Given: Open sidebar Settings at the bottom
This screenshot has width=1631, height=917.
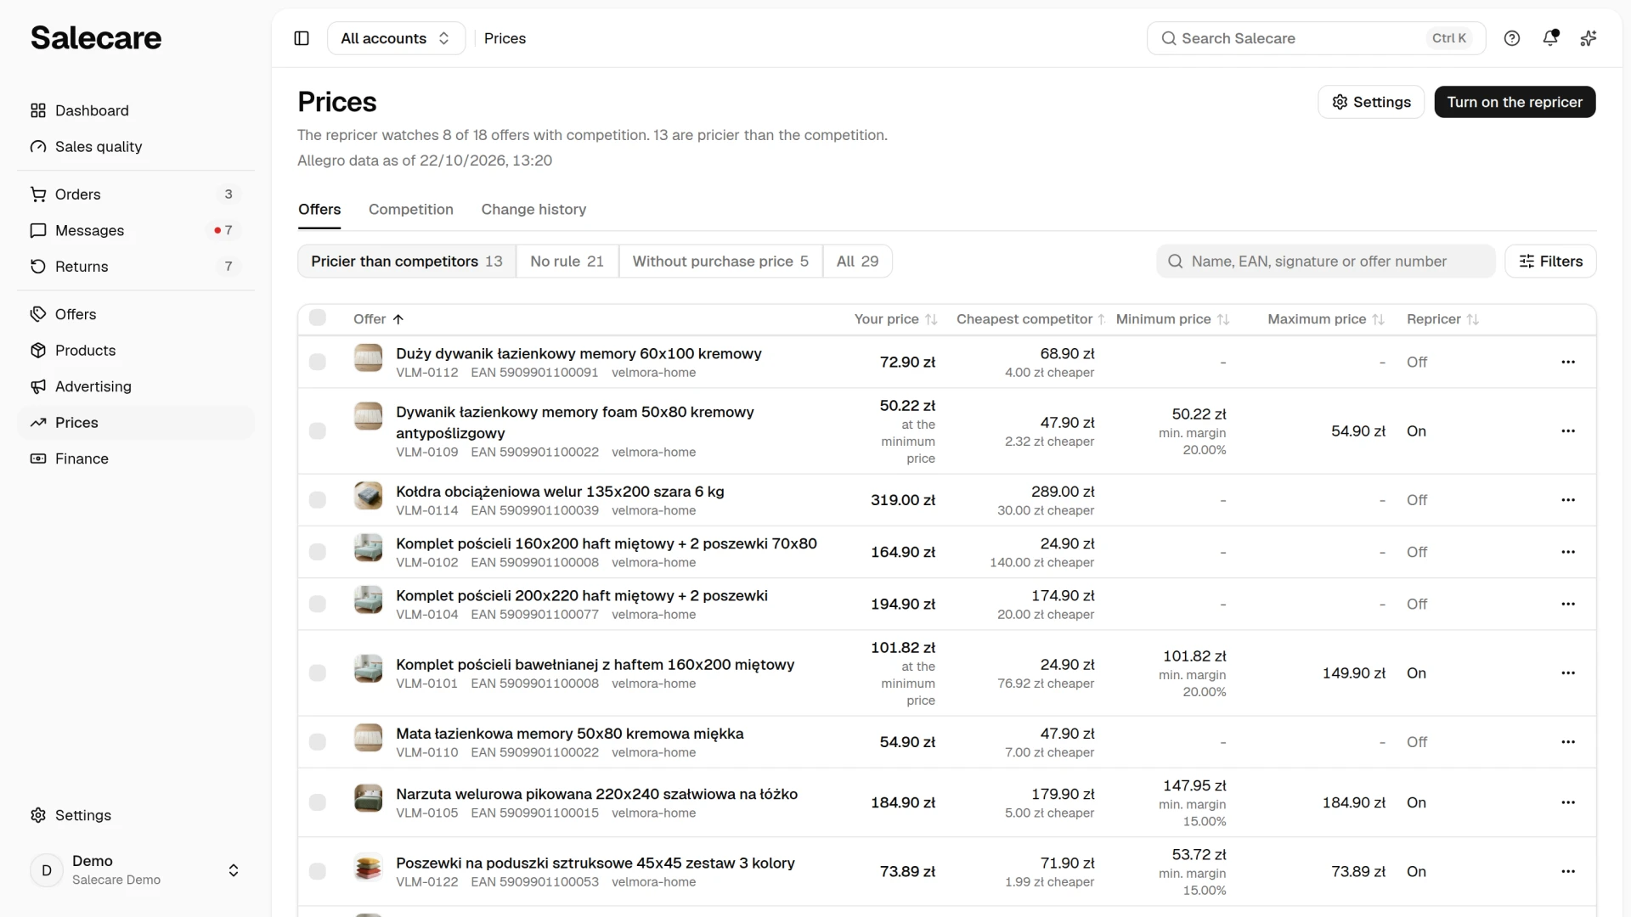Looking at the screenshot, I should pos(136,815).
